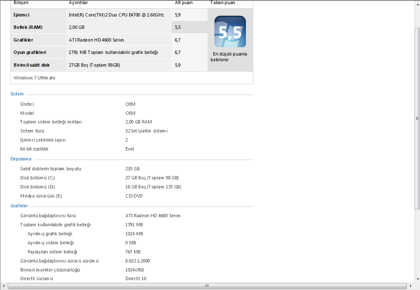Select the "İşlemci çekirdek sayısı" label
Image resolution: width=420 pixels, height=290 pixels.
tap(43, 140)
